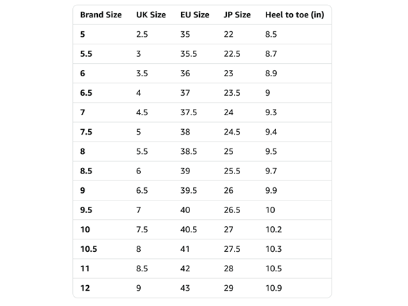
Task: Select brand size 7.5 row label
Action: tap(86, 132)
